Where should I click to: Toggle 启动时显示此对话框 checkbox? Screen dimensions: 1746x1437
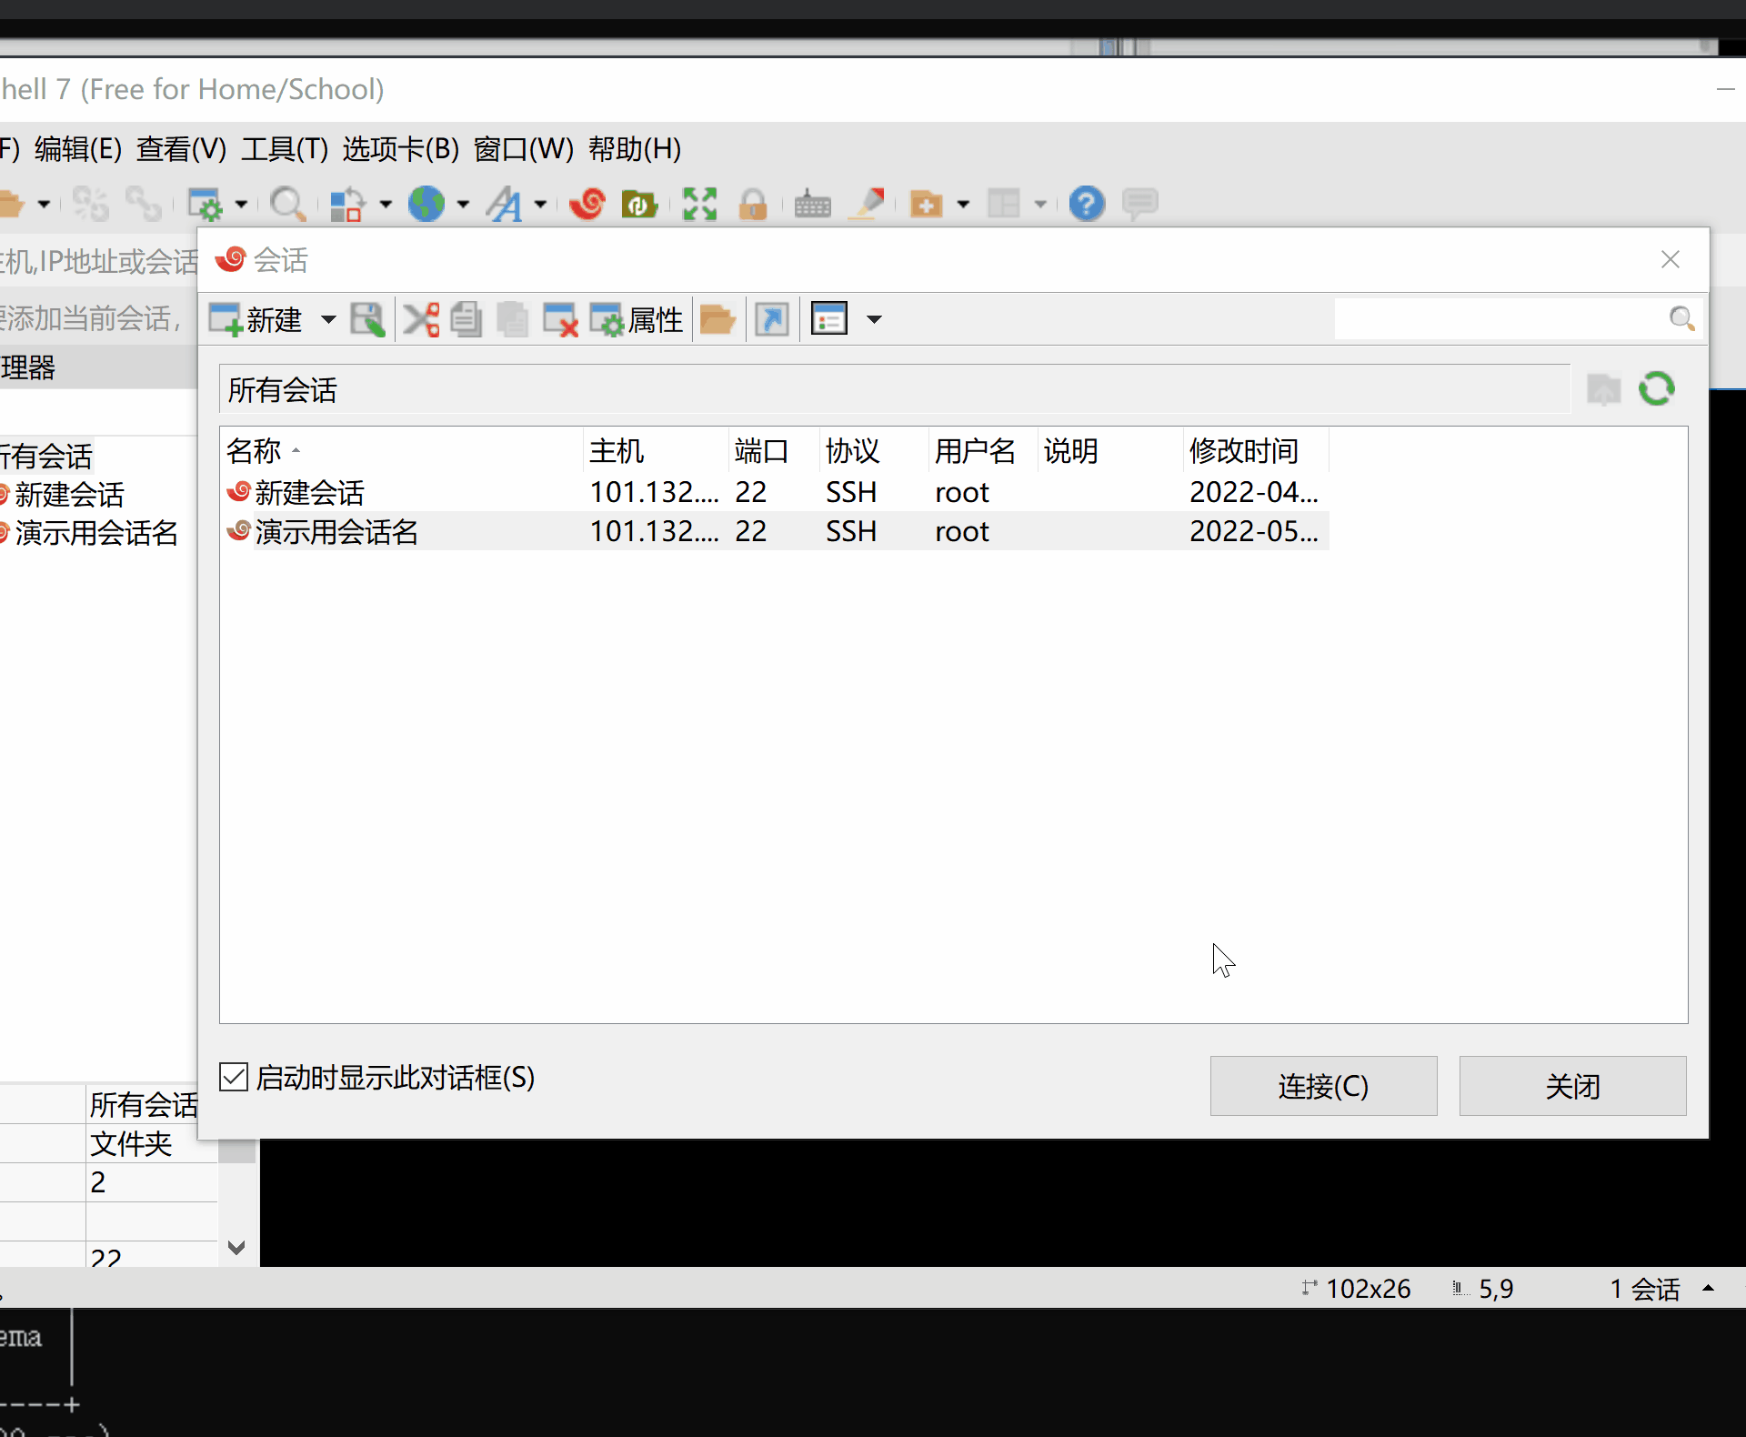[x=234, y=1077]
